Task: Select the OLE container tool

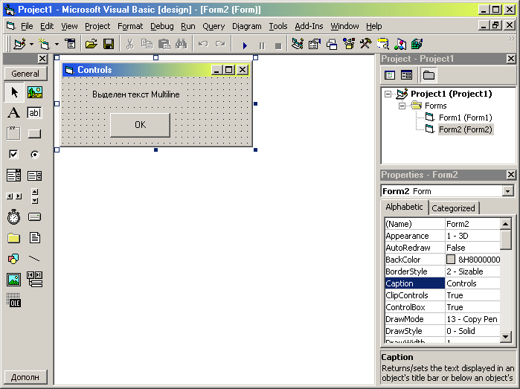Action: coord(13,300)
